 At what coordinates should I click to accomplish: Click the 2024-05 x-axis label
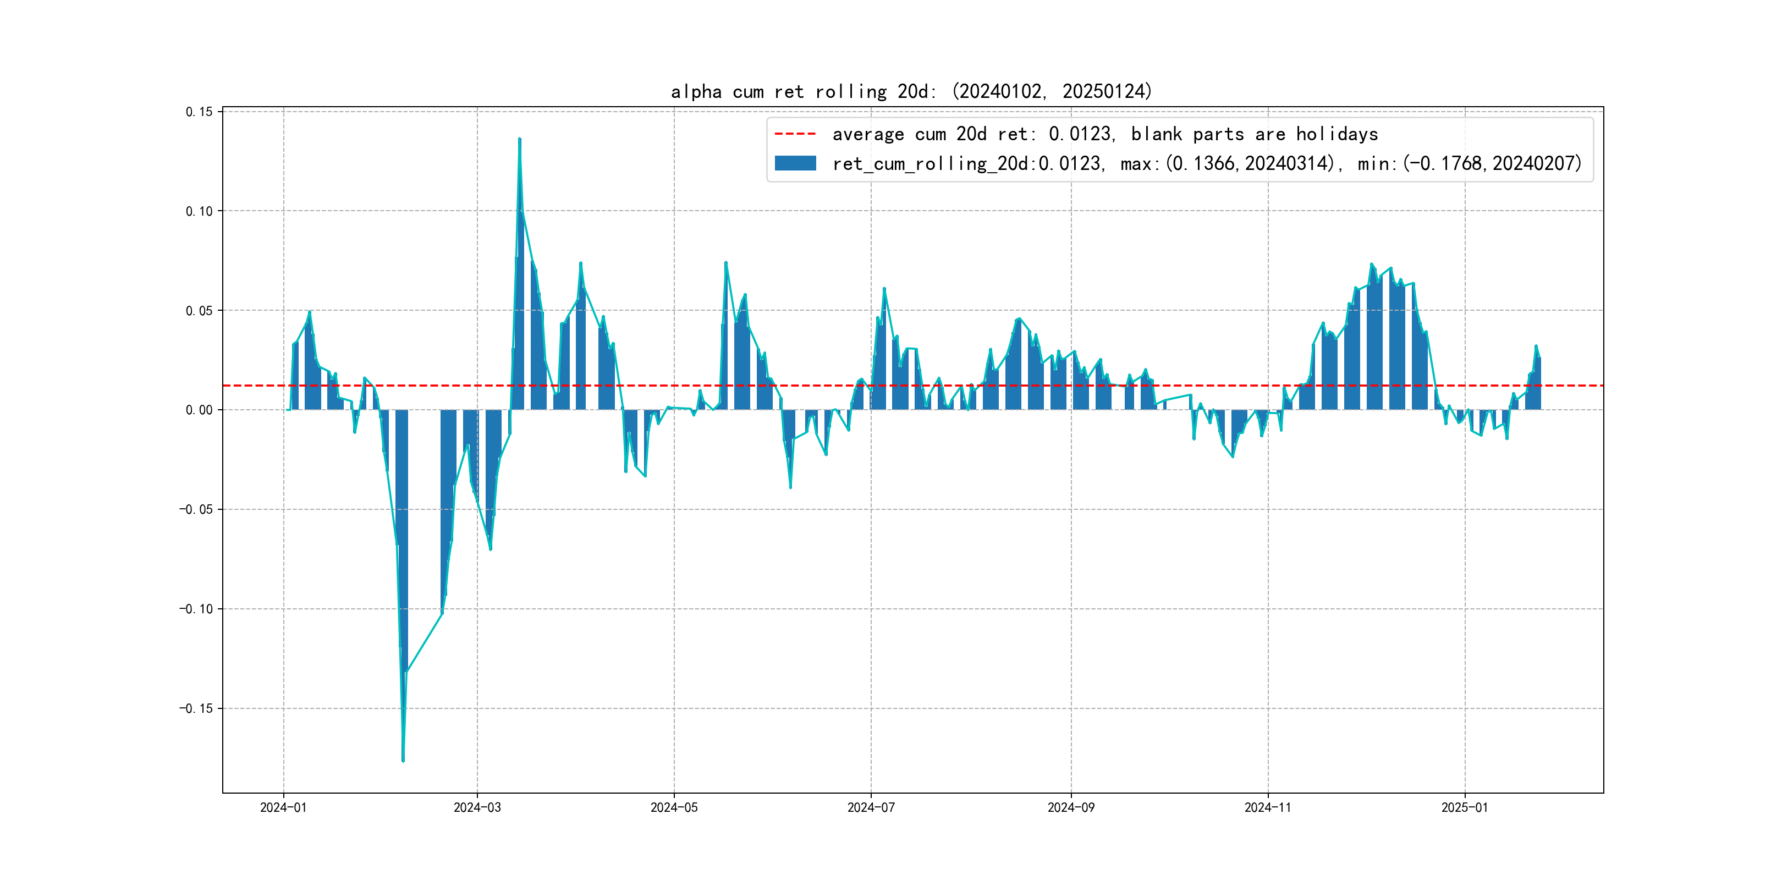(674, 807)
